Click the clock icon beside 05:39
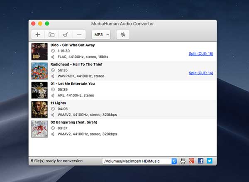This screenshot has width=249, height=182. [x=53, y=89]
